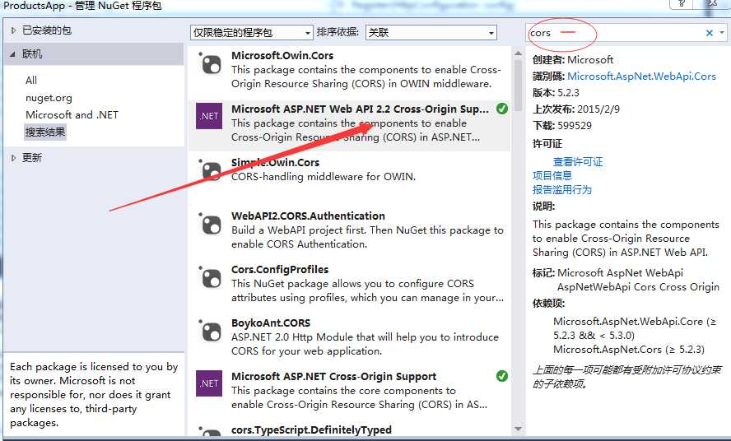The width and height of the screenshot is (731, 441).
Task: Click the 排序依据 label
Action: (x=338, y=32)
